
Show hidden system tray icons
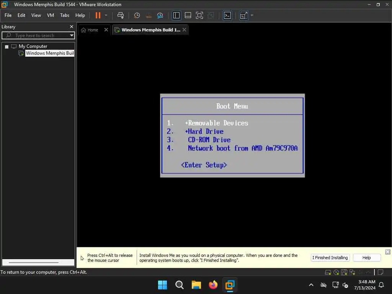click(311, 285)
